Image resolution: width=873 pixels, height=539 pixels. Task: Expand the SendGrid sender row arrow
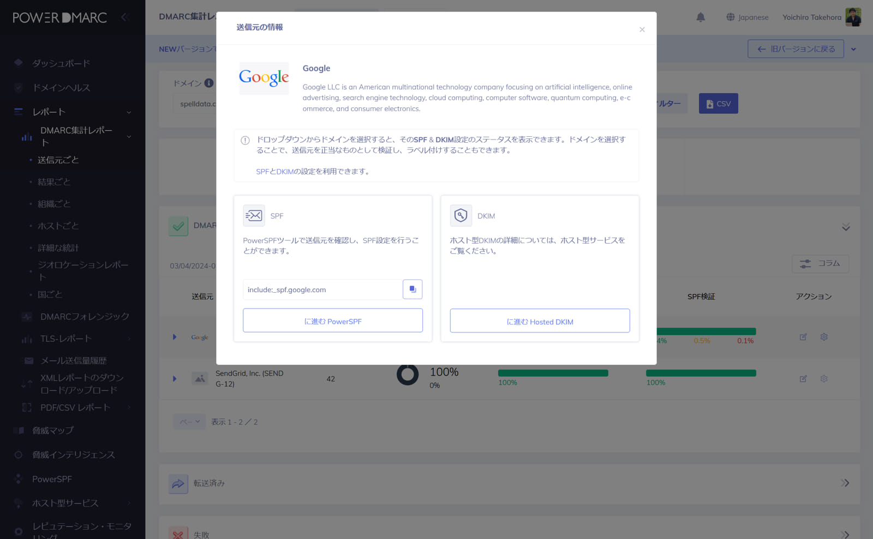point(175,379)
